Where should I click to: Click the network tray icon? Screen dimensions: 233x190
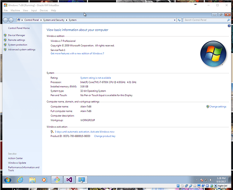coord(206,180)
